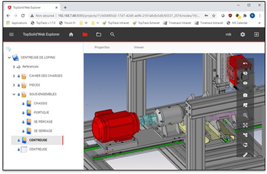267x174 pixels.
Task: Open the outlined folder icon in header
Action: point(99,34)
